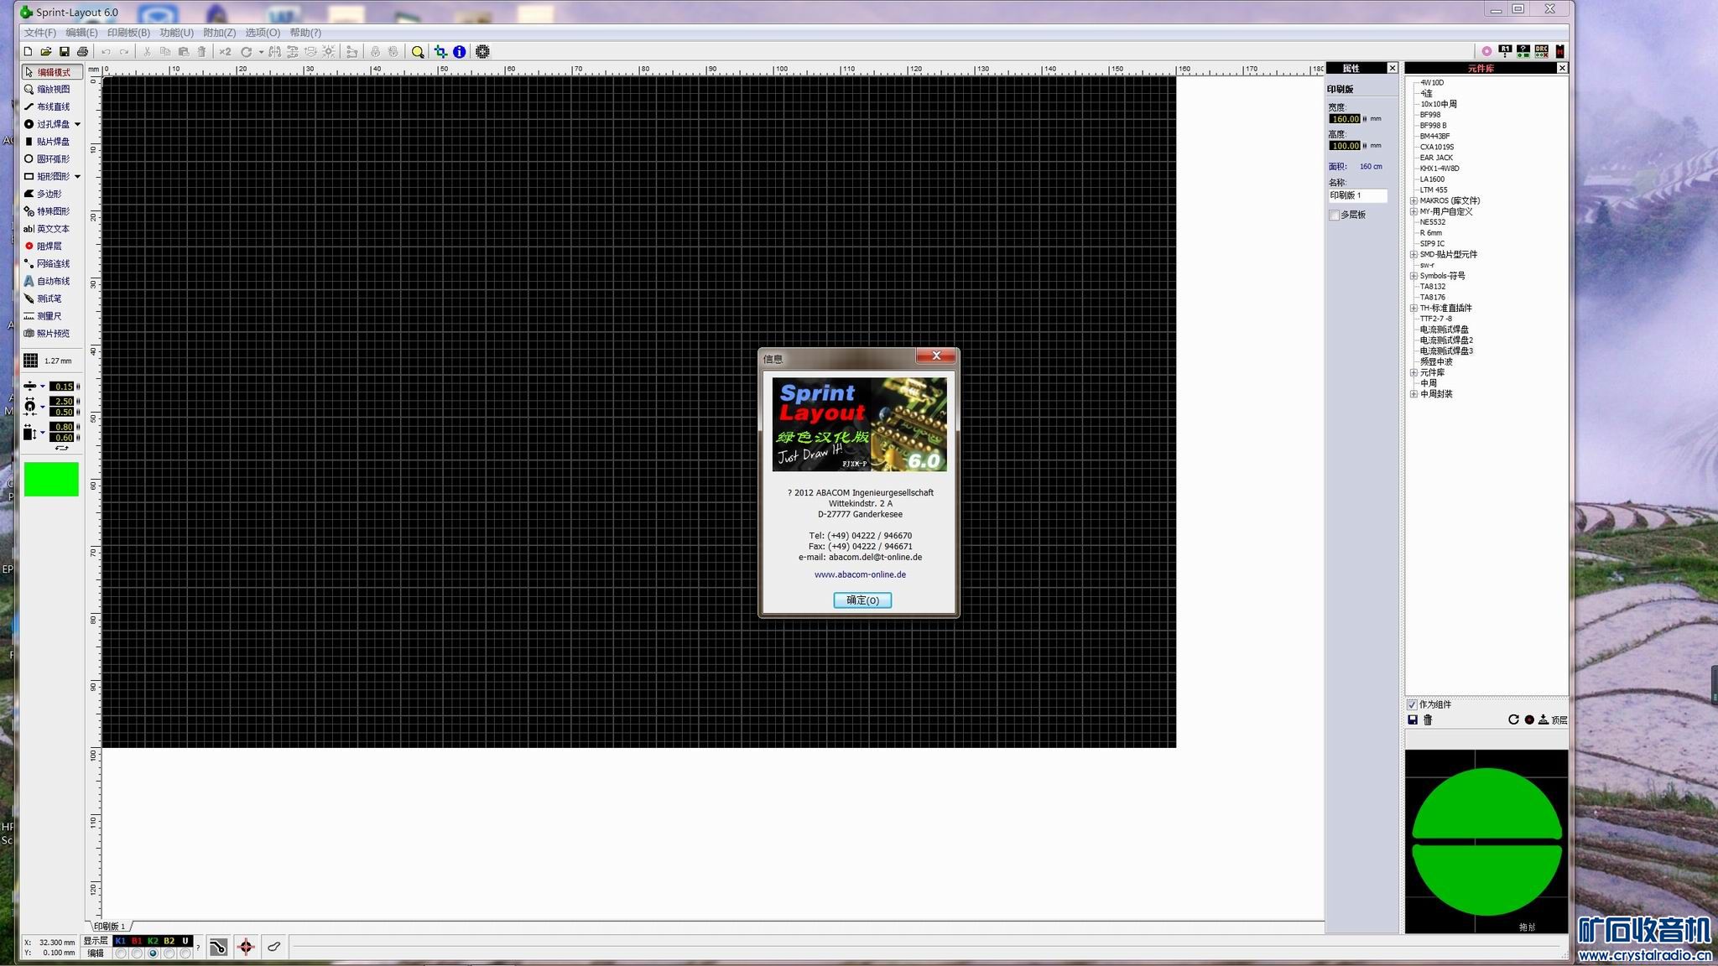Click the 确定(O) button in dialog
Image resolution: width=1718 pixels, height=966 pixels.
tap(862, 600)
